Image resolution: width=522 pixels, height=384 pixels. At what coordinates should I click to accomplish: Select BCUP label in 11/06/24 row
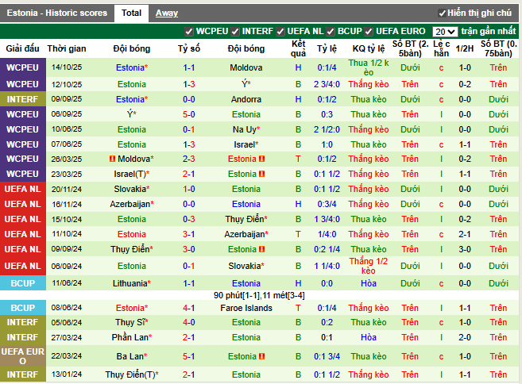click(x=22, y=283)
